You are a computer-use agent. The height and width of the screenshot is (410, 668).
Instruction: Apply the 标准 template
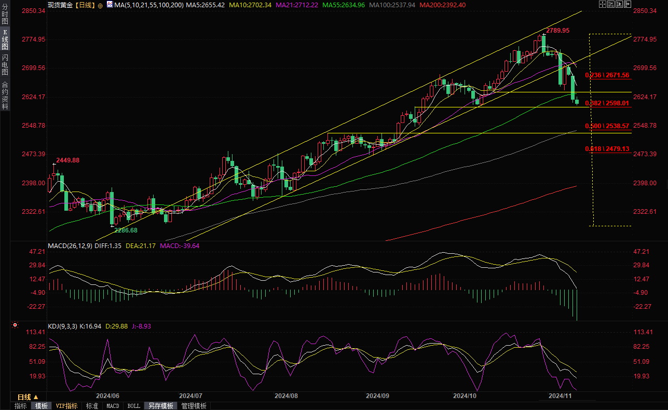pyautogui.click(x=92, y=406)
